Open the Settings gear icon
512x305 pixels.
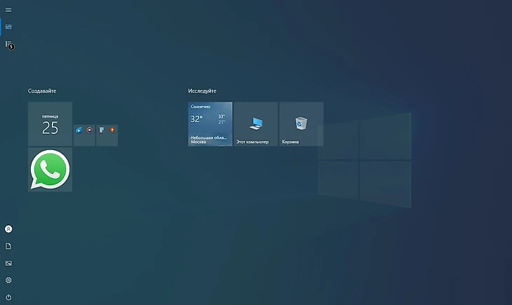[8, 280]
